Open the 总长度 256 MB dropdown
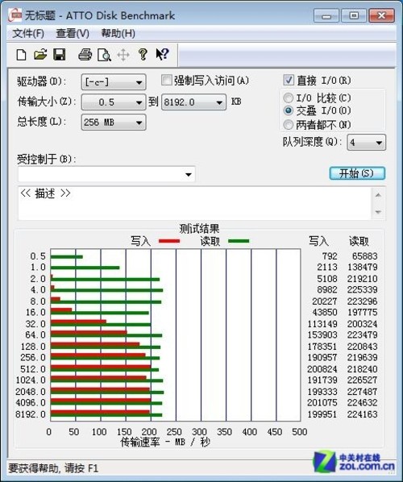Viewport: 403px width, 482px height. 114,123
